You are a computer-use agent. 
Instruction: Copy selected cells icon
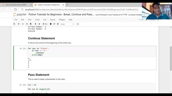pyautogui.click(x=27, y=24)
